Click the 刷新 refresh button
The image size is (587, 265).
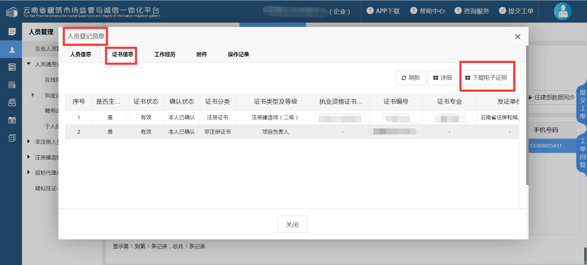point(410,78)
